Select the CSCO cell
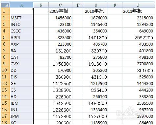 coord(21,31)
